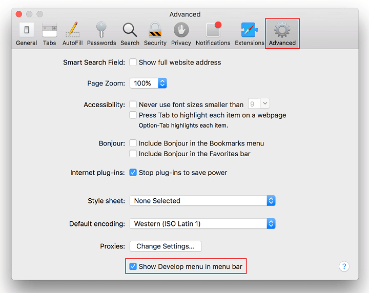Click the Smart Search Field label

pyautogui.click(x=94, y=62)
